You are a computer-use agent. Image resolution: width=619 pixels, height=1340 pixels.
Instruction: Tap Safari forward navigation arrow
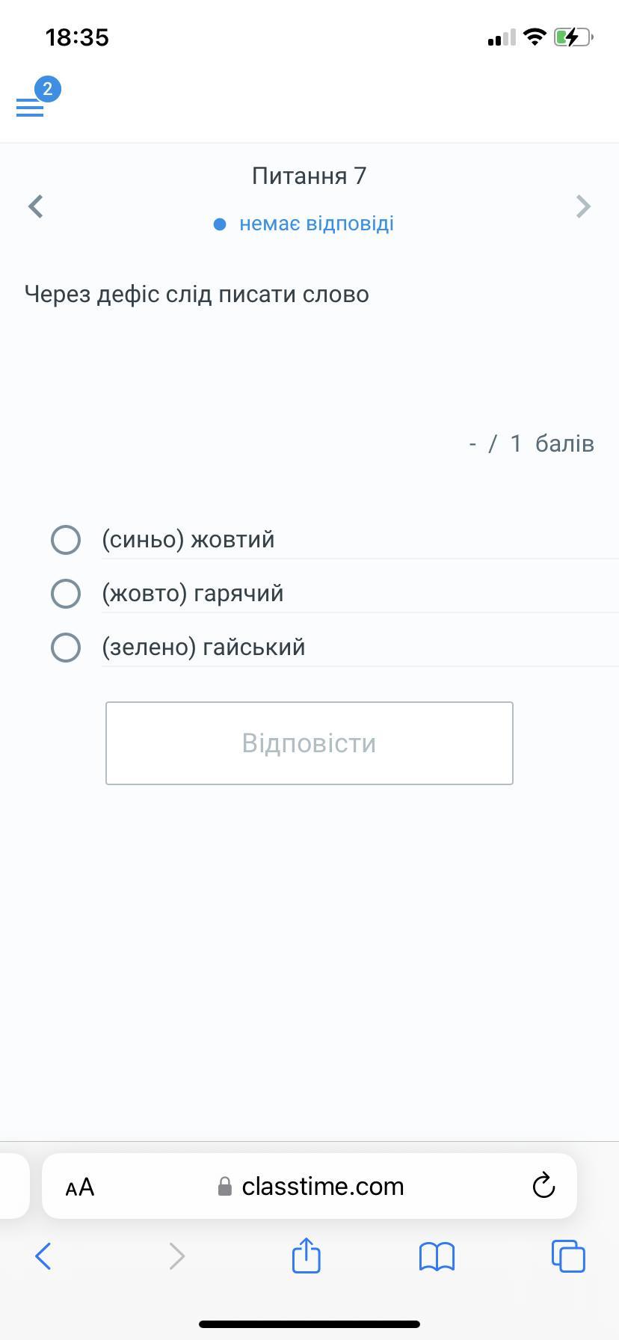(x=176, y=1256)
